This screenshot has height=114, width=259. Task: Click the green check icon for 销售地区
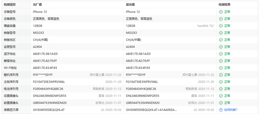tap(221, 40)
